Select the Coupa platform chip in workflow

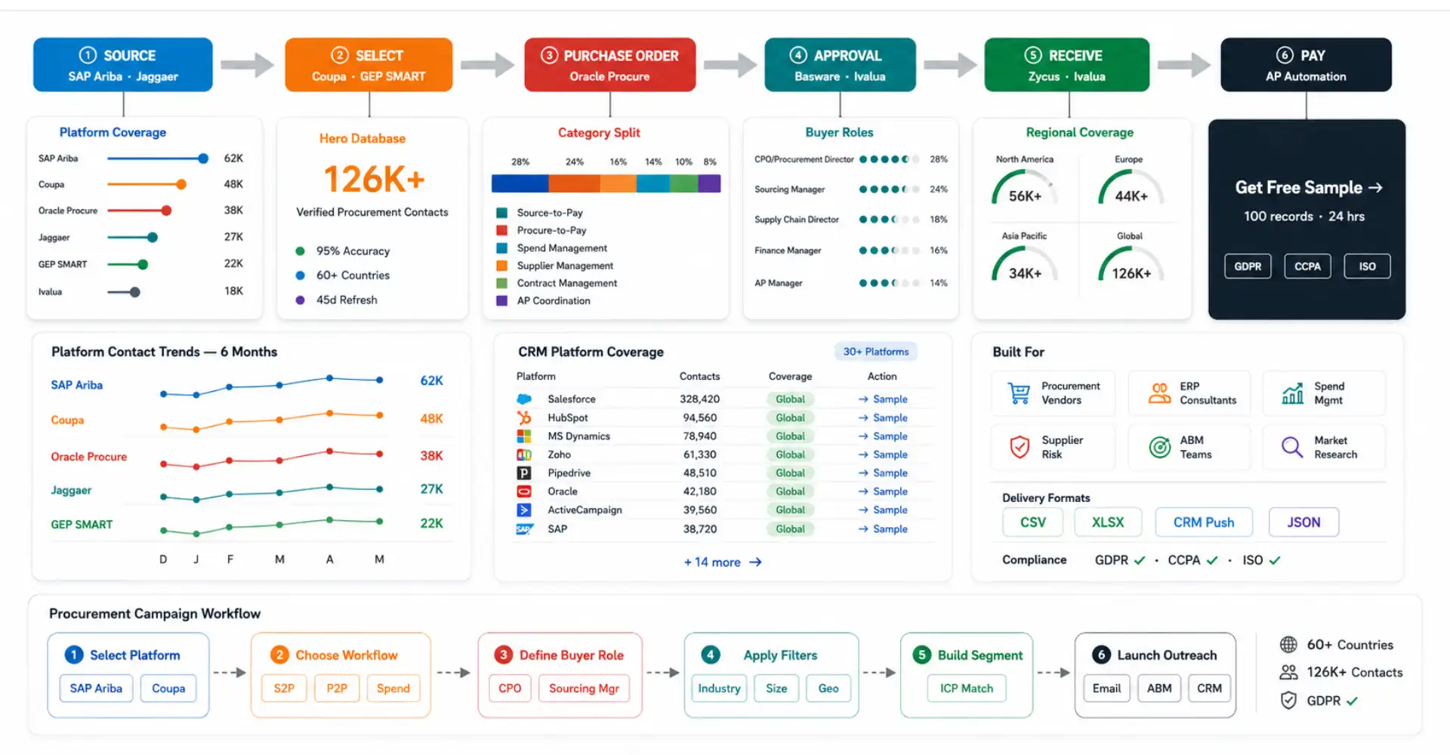[x=168, y=689]
